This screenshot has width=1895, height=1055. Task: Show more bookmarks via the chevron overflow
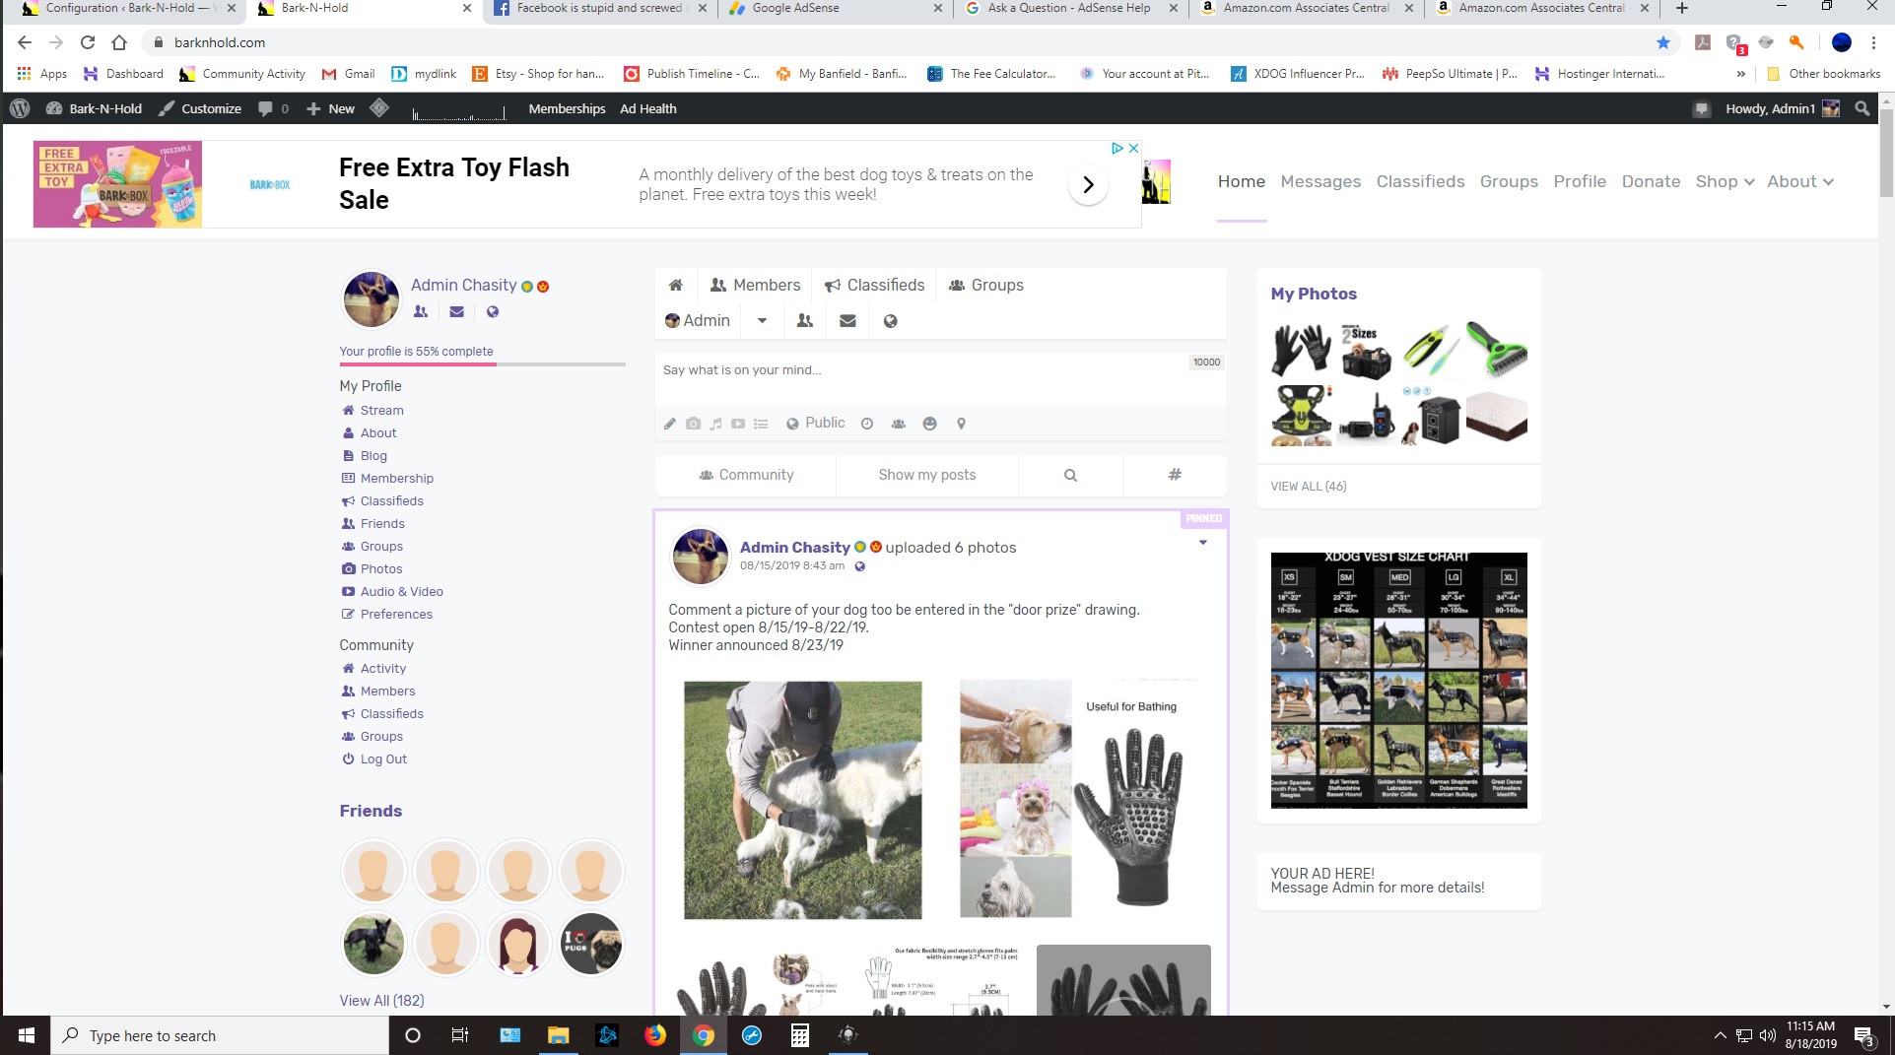[x=1740, y=74]
